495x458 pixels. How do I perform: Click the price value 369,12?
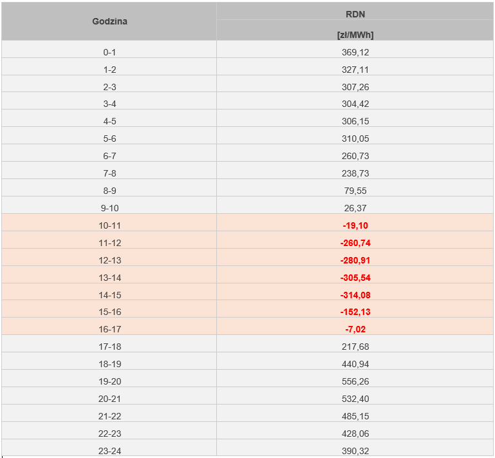click(355, 52)
